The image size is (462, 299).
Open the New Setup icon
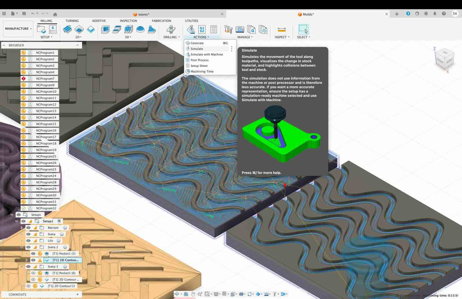click(41, 29)
